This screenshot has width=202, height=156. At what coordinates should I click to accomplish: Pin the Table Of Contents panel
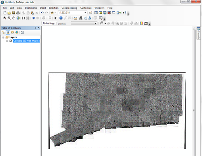point(35,28)
